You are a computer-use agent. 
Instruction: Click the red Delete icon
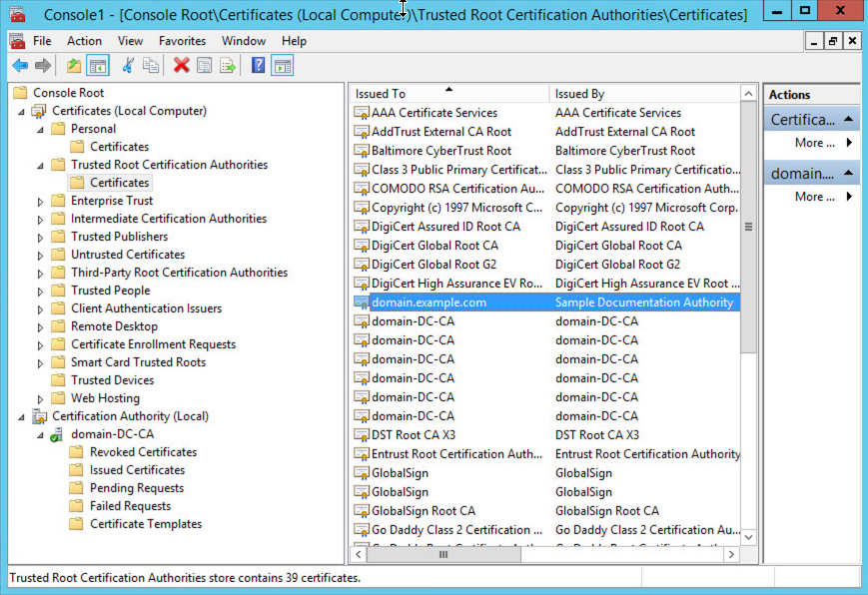(180, 65)
